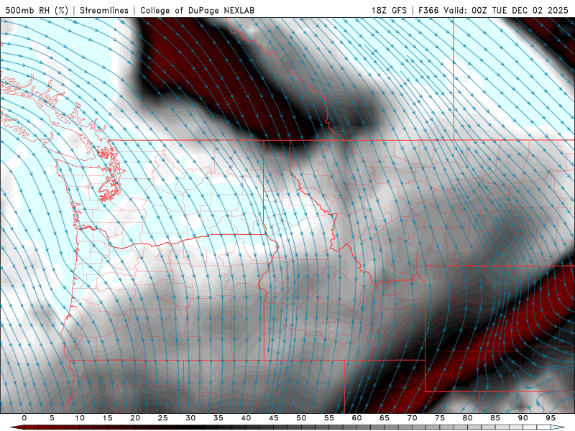
Task: Select the 55 value on RH color scale
Action: (329, 418)
